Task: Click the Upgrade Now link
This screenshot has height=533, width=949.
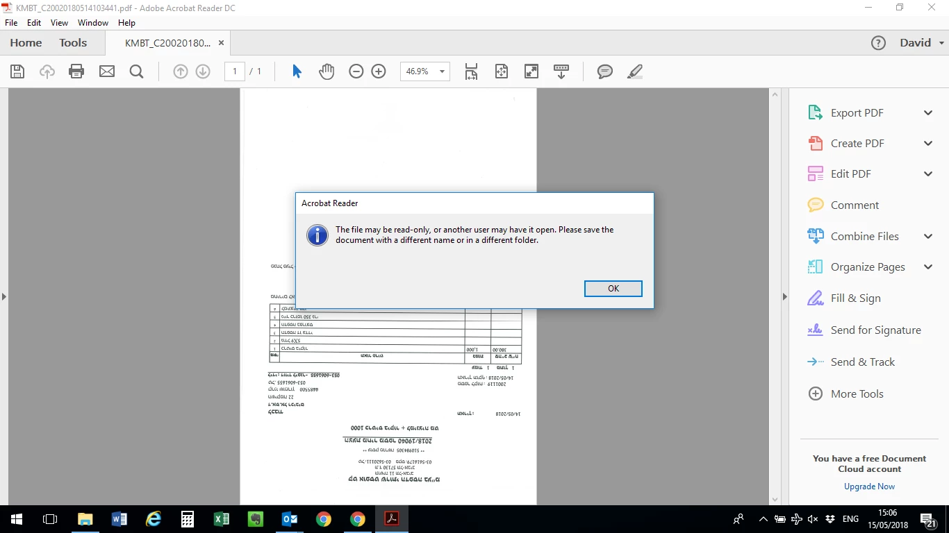Action: [869, 487]
